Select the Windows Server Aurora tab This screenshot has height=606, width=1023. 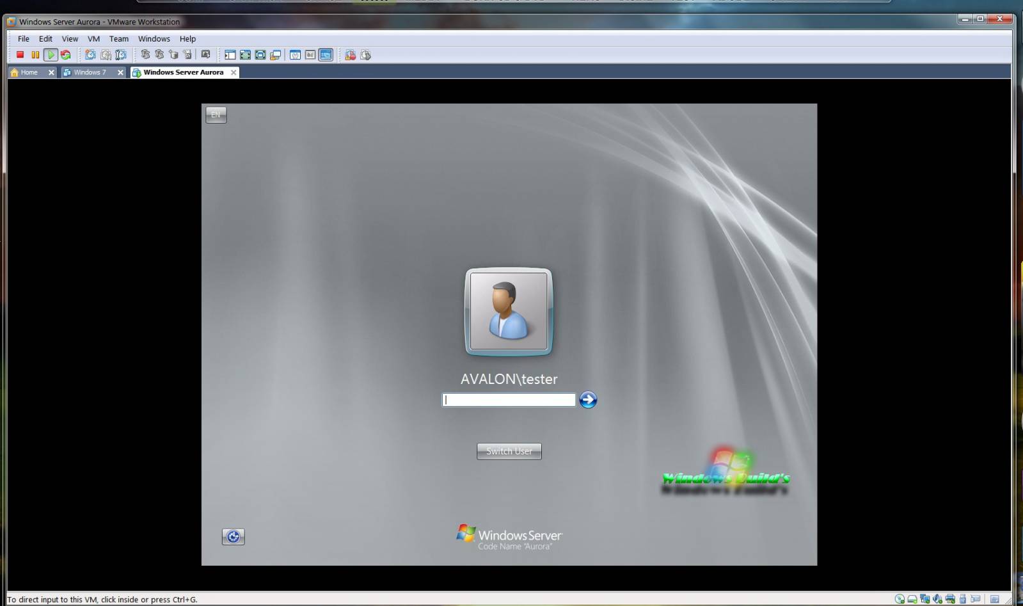point(183,72)
